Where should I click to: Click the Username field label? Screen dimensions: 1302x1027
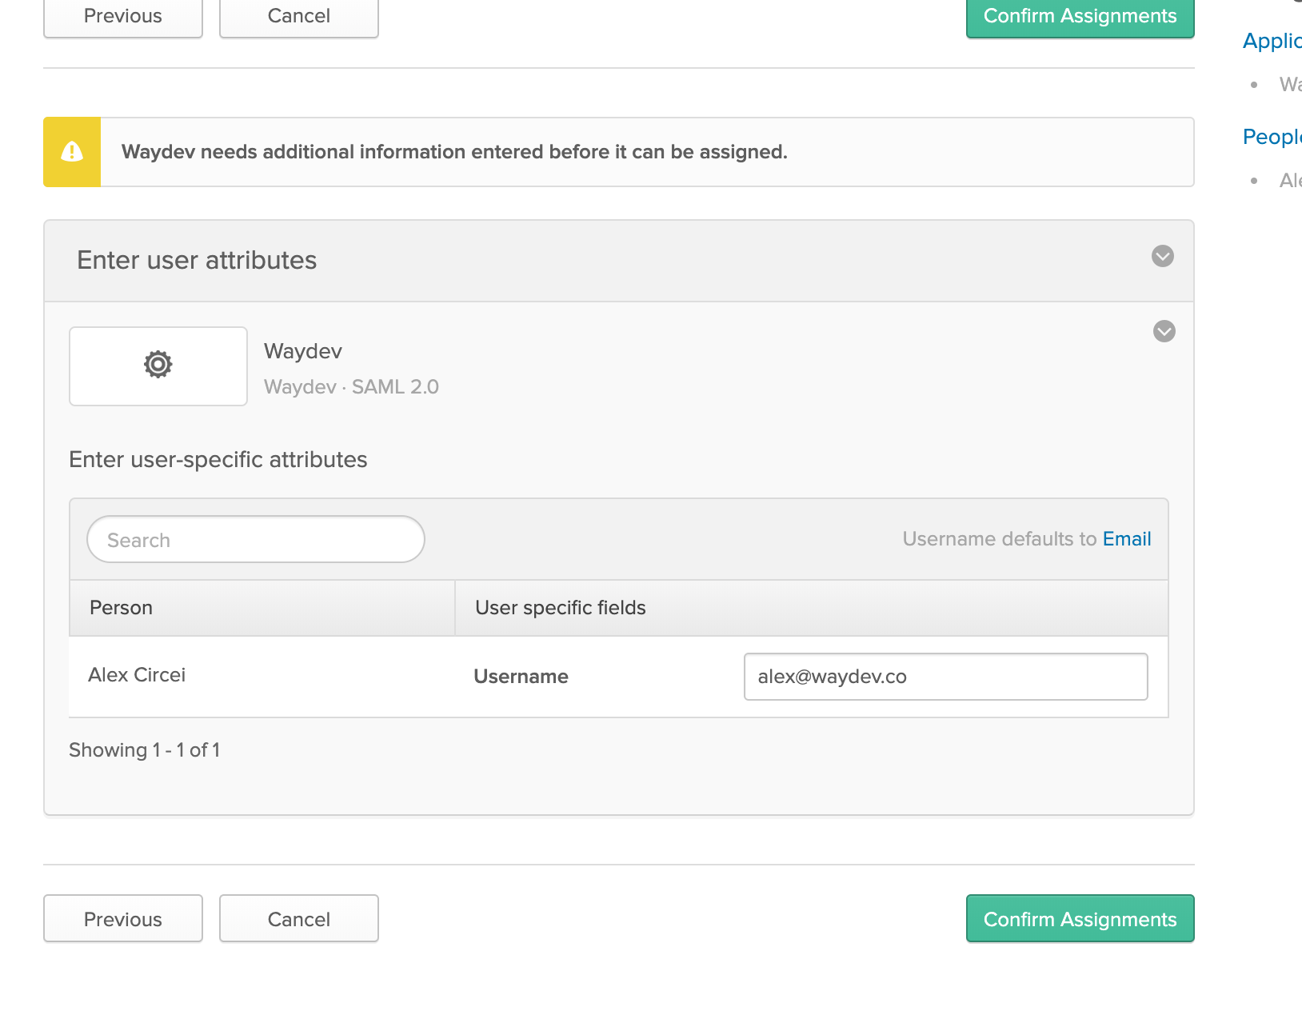[x=521, y=677]
